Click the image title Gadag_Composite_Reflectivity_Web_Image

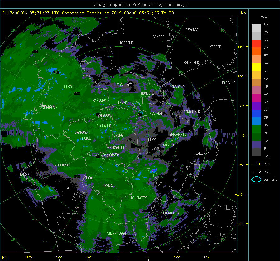click(x=140, y=5)
